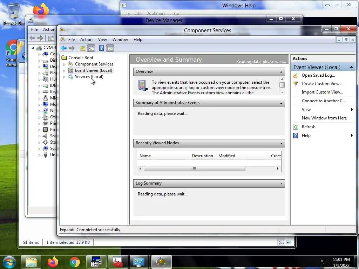The width and height of the screenshot is (359, 269).
Task: Select the Console Root folder
Action: [x=81, y=58]
